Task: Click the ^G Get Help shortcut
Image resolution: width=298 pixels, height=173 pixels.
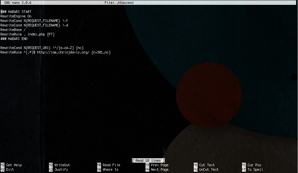Action: click(x=11, y=165)
